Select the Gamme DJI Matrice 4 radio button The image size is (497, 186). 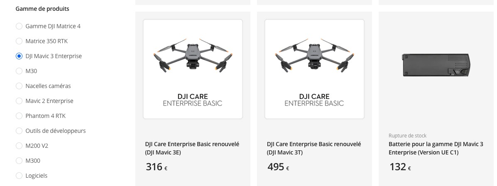(x=19, y=26)
